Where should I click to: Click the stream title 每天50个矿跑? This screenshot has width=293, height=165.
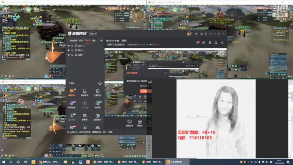(113, 41)
